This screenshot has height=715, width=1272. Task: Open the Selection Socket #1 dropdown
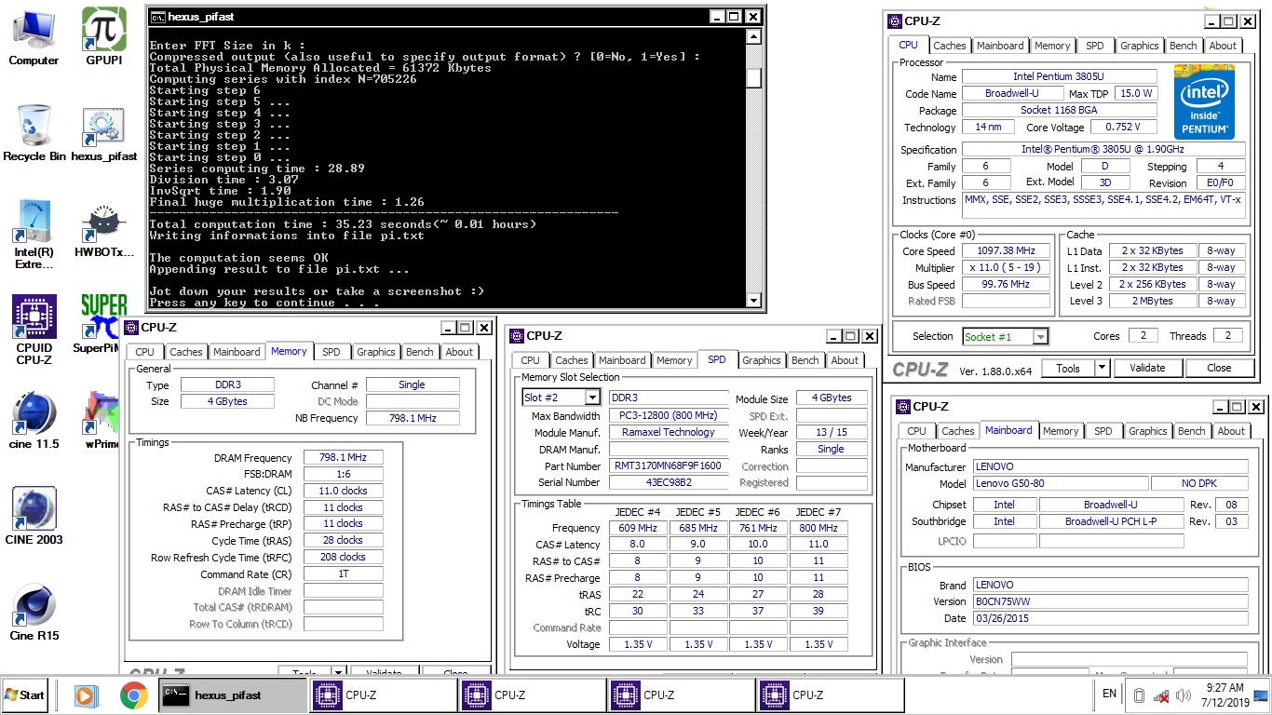tap(1041, 337)
